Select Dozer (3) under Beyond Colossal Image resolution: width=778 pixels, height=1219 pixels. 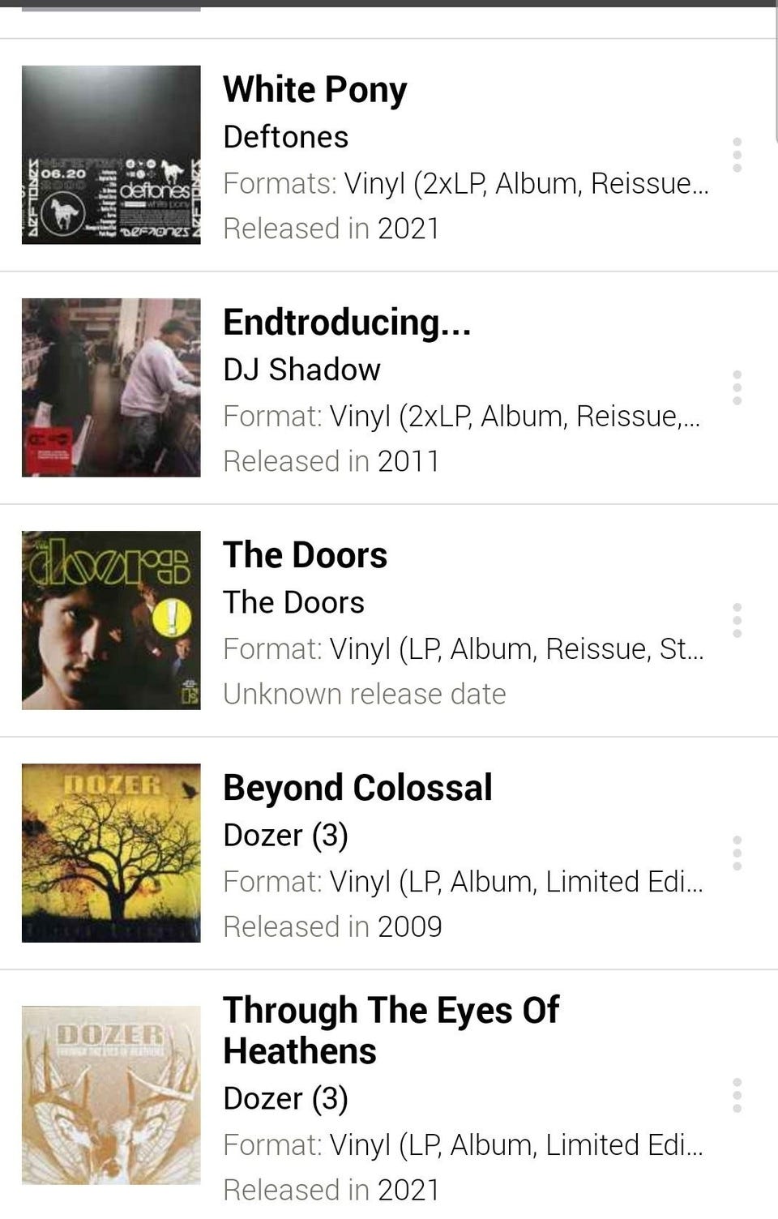(x=285, y=836)
